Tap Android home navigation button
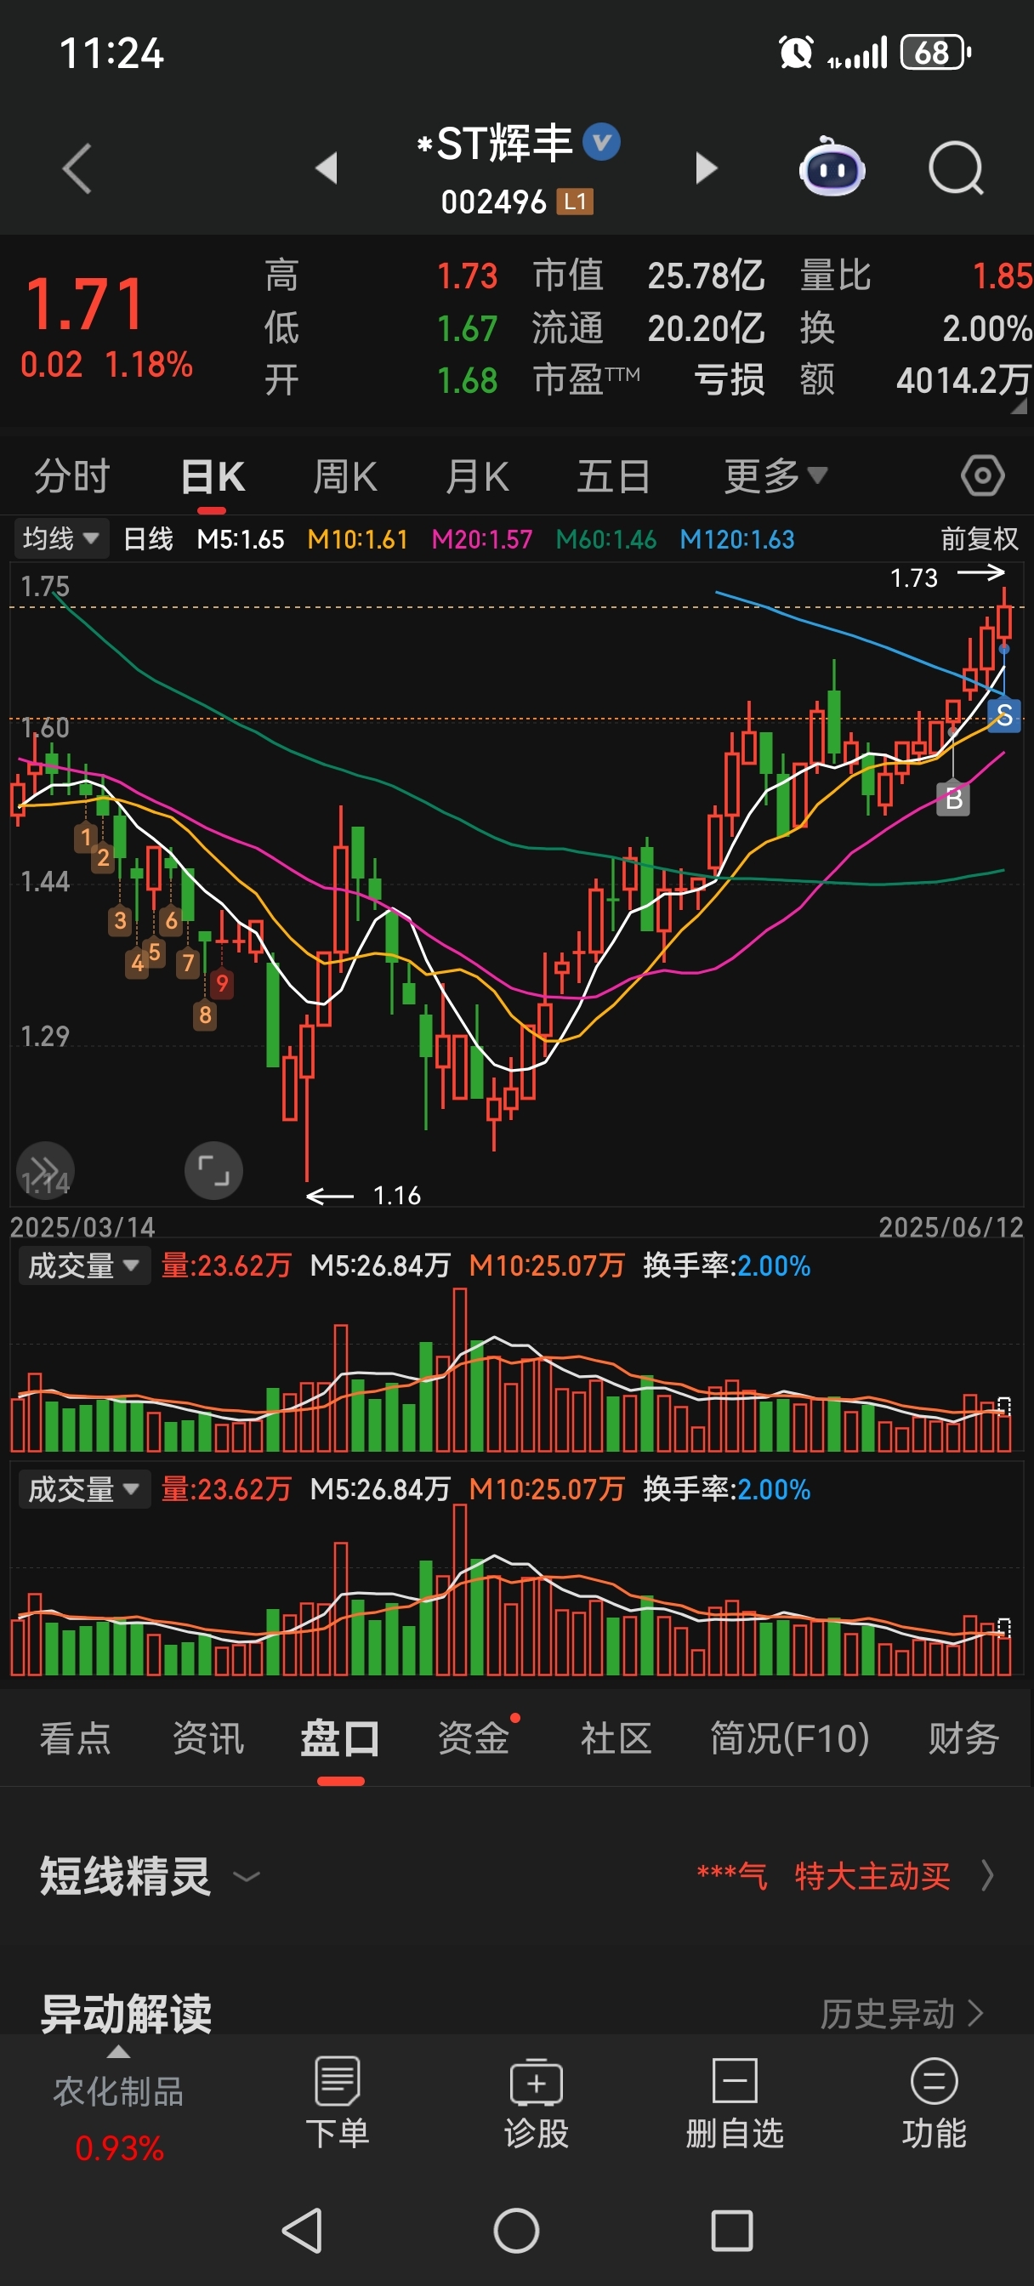Image resolution: width=1034 pixels, height=2286 pixels. click(x=516, y=2230)
